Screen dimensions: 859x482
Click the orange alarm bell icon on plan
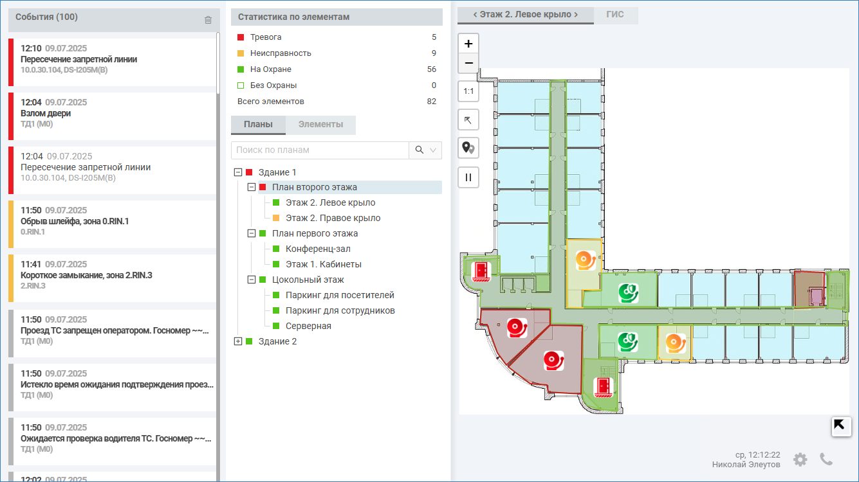tap(585, 260)
